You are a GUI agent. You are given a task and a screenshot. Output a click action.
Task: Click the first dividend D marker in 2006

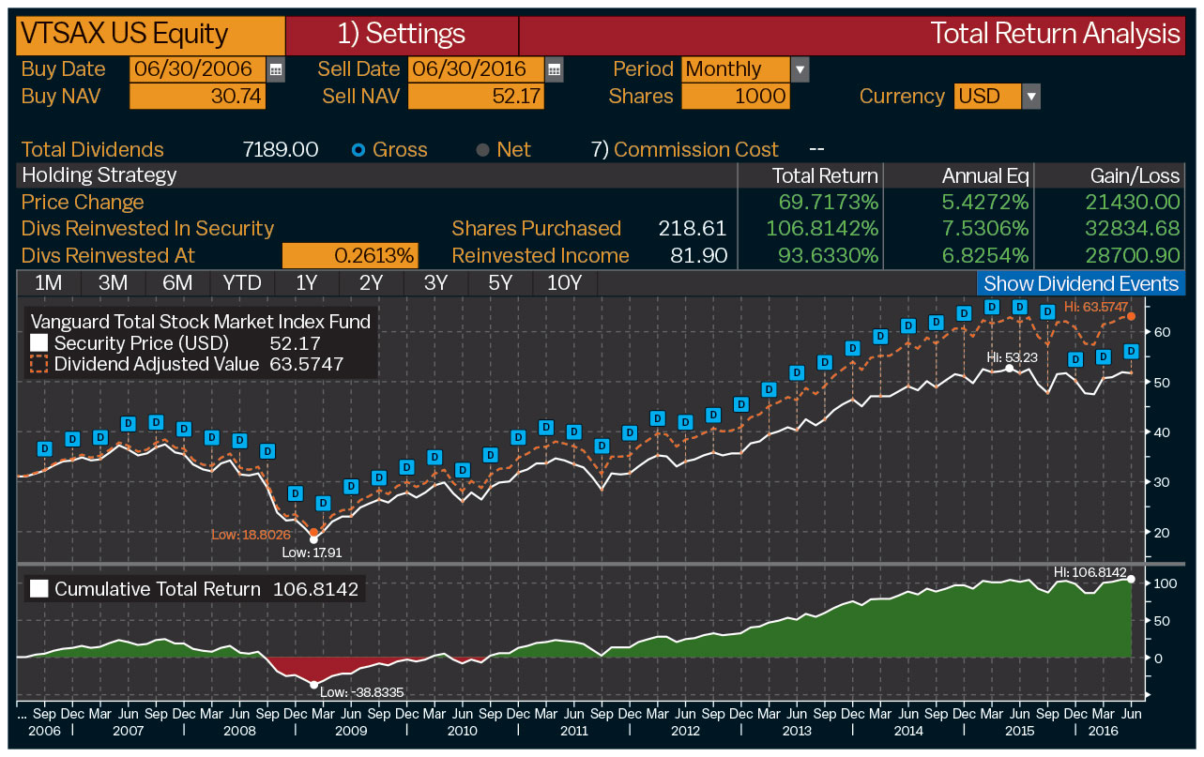44,448
